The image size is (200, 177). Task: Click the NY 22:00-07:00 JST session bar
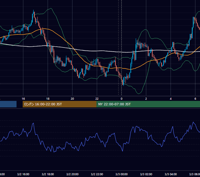pyautogui.click(x=148, y=104)
